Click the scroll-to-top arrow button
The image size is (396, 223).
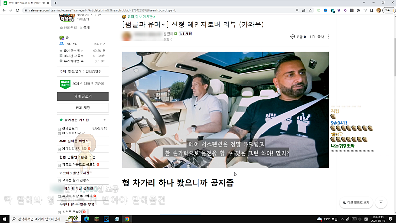[381, 202]
